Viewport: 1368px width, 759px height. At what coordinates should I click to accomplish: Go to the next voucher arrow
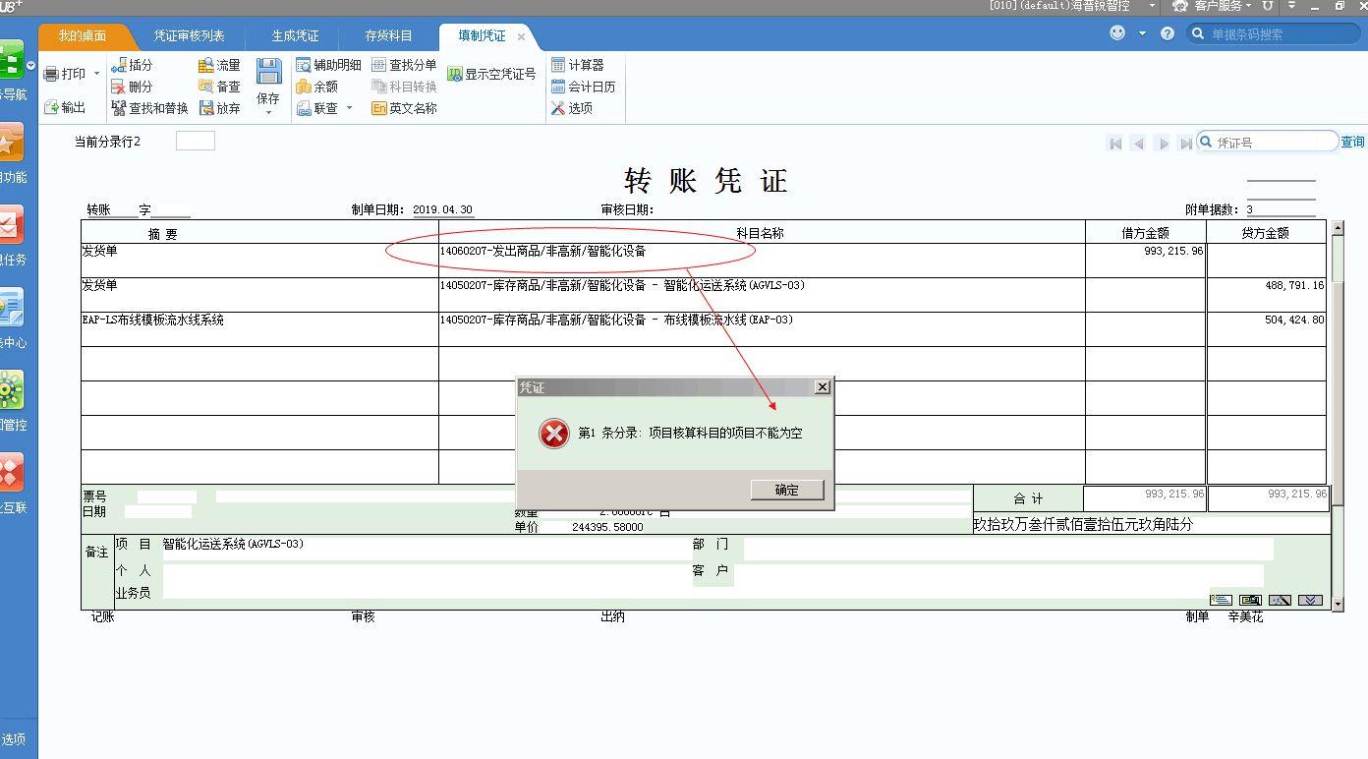(x=1164, y=144)
